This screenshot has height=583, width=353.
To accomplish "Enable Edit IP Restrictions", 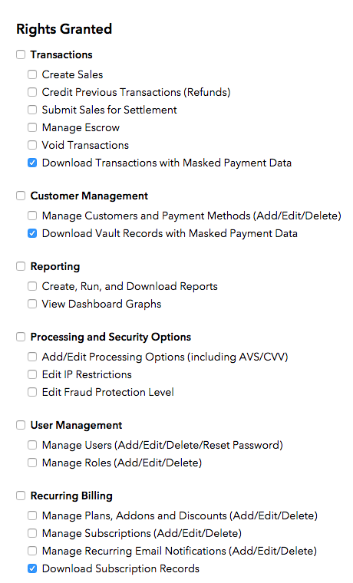I will click(x=32, y=374).
